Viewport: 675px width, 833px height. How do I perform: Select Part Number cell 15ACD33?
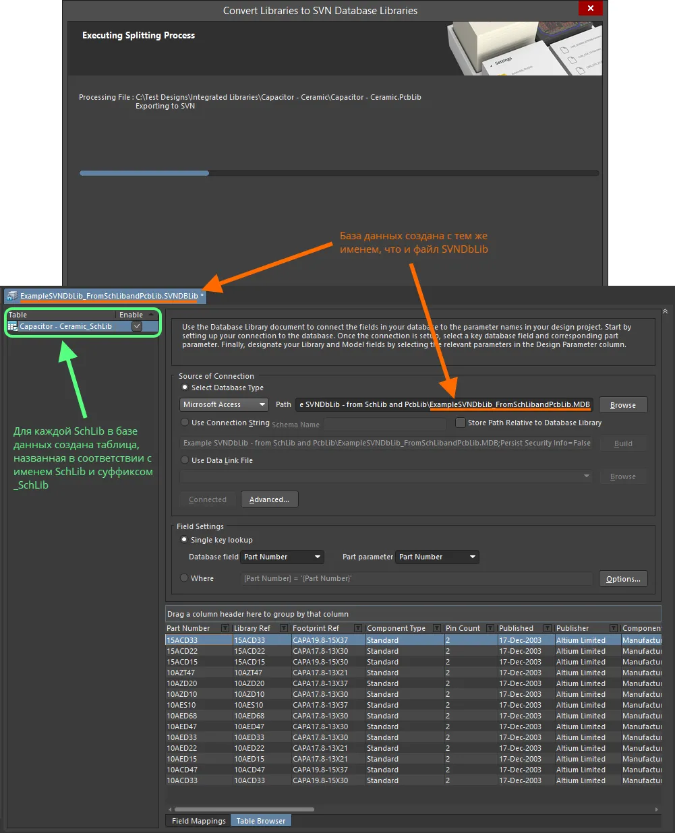pos(198,640)
